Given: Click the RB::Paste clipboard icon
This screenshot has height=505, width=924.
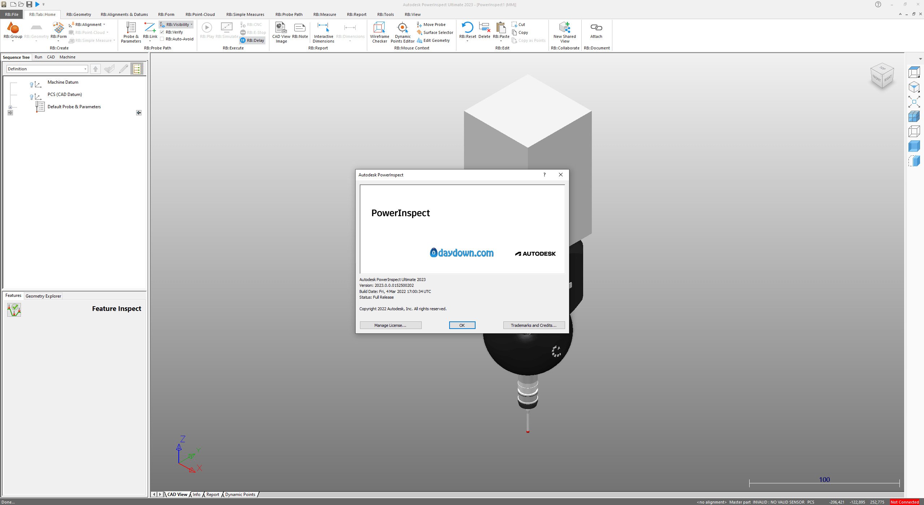Looking at the screenshot, I should [x=501, y=27].
